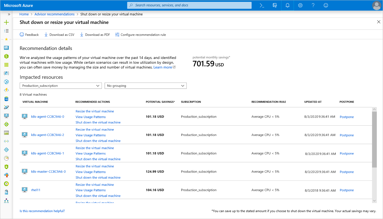The width and height of the screenshot is (383, 219).
Task: Open All resources green grid icon
Action: click(6, 65)
